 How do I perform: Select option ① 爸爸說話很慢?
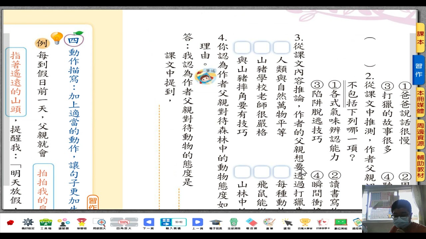click(405, 113)
